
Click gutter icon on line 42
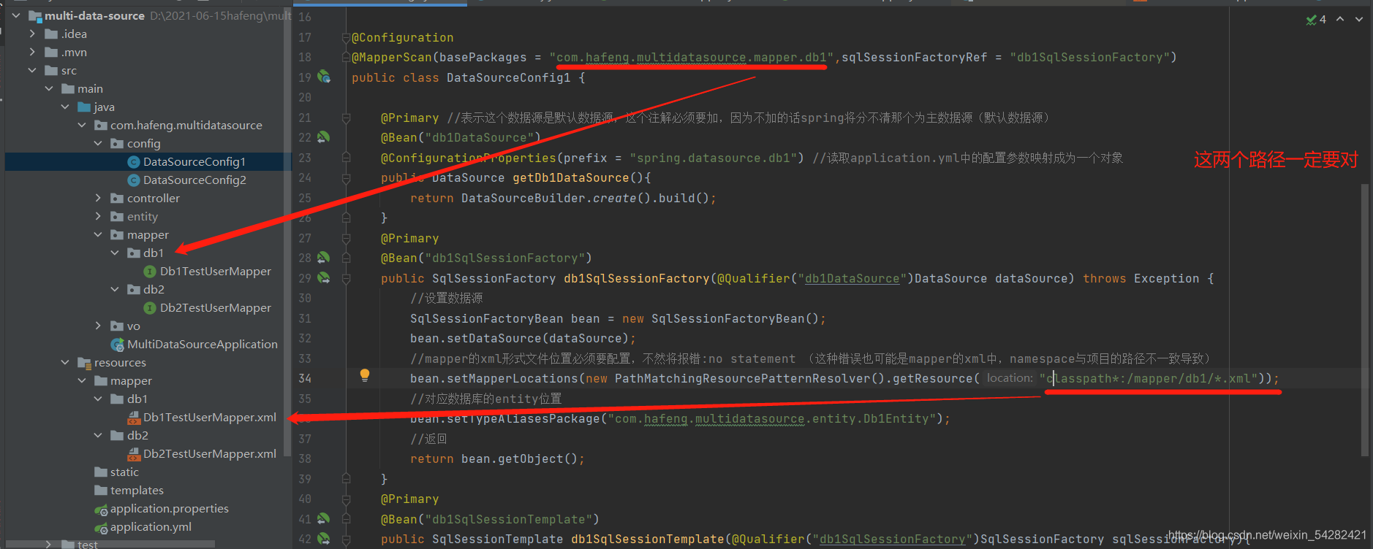pyautogui.click(x=323, y=539)
